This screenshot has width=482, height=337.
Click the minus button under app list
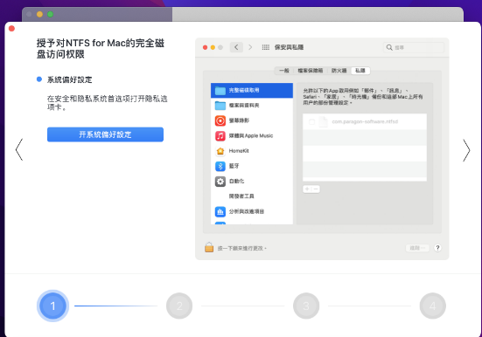[x=316, y=189]
